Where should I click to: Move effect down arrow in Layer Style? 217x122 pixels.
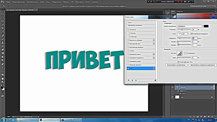tap(136, 80)
